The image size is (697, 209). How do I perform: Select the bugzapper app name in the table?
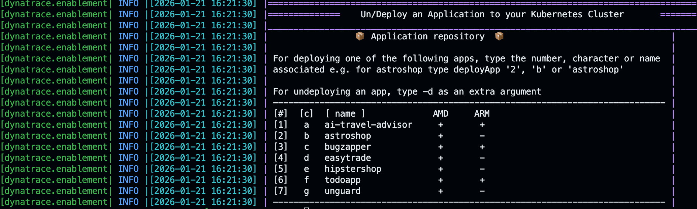(347, 147)
